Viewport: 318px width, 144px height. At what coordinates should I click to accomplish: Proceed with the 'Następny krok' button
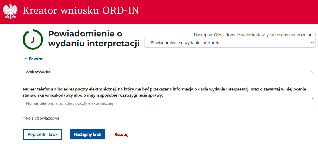[88, 134]
